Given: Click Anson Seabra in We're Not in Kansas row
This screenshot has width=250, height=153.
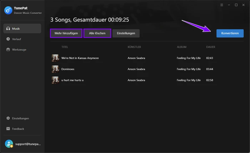Looking at the screenshot, I should coord(136,58).
